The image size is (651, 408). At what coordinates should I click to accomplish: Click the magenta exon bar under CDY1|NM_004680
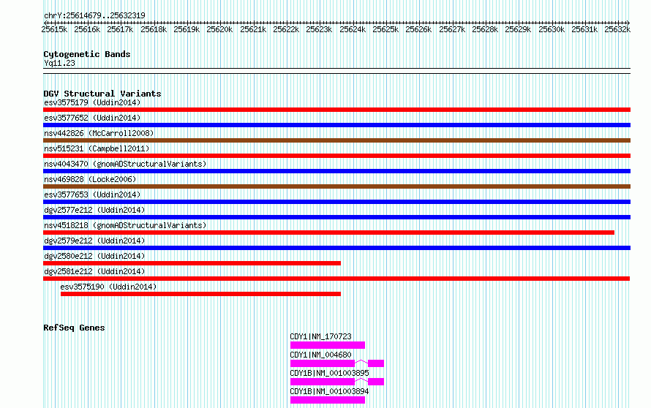click(323, 363)
